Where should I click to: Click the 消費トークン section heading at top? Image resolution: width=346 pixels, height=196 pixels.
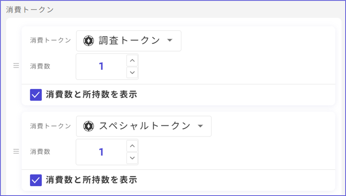(30, 9)
